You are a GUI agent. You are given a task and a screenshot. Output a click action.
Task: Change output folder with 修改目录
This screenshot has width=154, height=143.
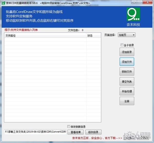coord(93,132)
